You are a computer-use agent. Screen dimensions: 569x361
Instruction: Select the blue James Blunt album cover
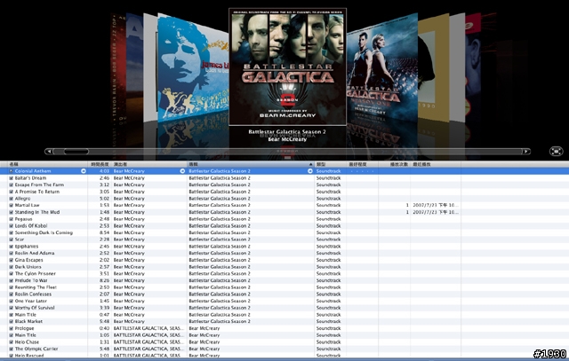coord(193,69)
